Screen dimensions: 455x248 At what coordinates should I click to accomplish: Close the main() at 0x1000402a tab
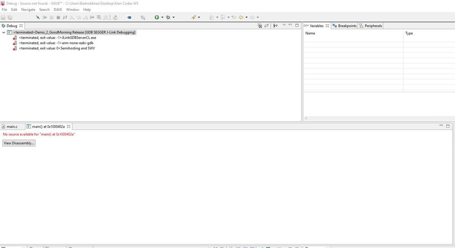(x=68, y=126)
